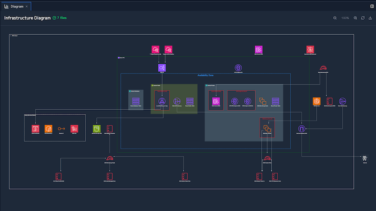Click the zoom out magnifier icon

click(335, 18)
